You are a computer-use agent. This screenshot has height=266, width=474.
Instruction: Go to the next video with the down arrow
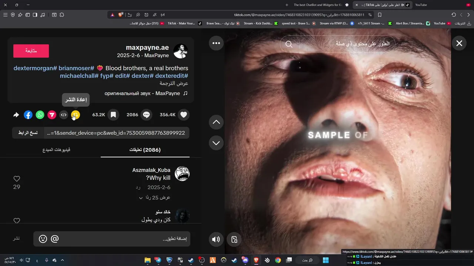tap(216, 143)
